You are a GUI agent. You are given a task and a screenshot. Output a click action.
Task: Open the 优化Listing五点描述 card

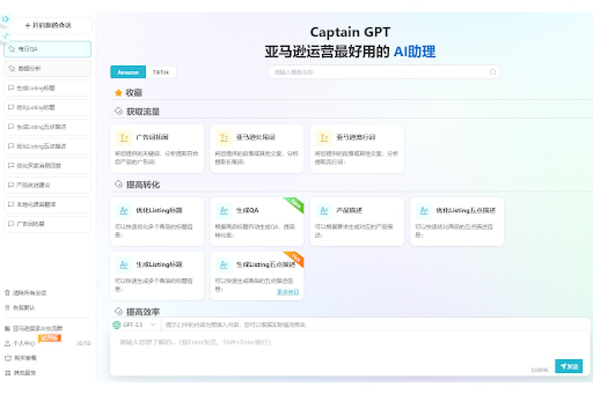tap(457, 222)
